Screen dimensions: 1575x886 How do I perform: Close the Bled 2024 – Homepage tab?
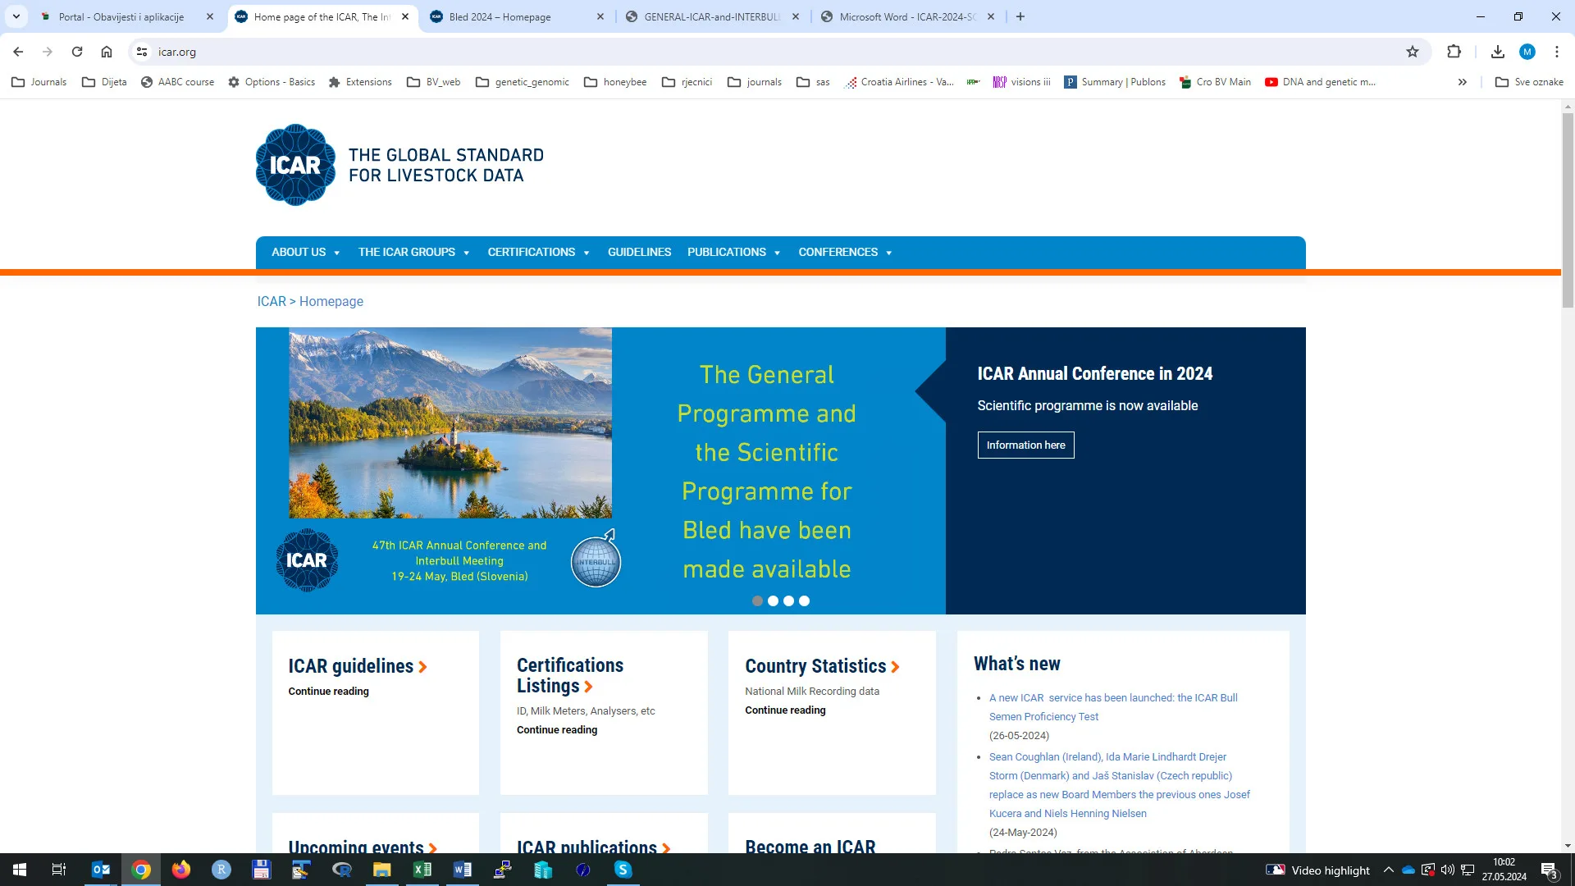pyautogui.click(x=600, y=16)
